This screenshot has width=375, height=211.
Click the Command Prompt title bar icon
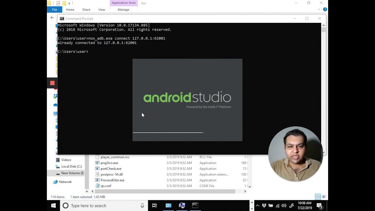tap(62, 18)
